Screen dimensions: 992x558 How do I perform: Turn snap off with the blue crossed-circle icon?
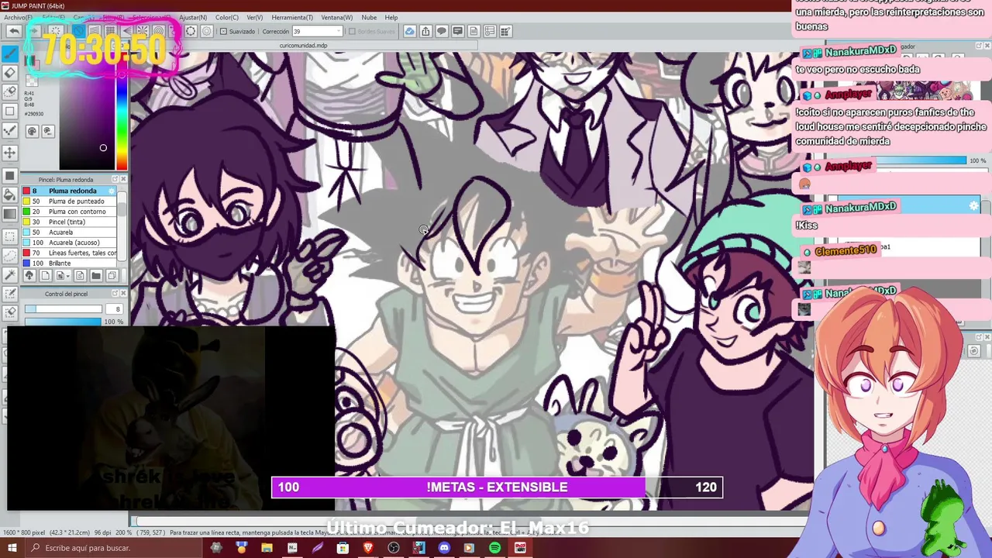[78, 31]
